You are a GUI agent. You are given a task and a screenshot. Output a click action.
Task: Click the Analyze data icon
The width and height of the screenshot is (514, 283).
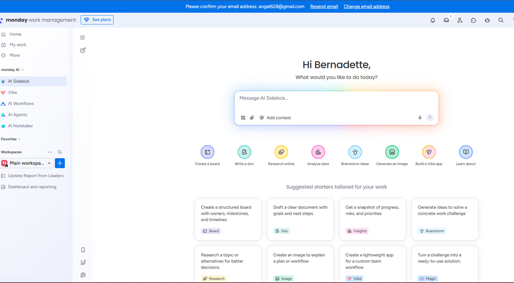pos(318,152)
